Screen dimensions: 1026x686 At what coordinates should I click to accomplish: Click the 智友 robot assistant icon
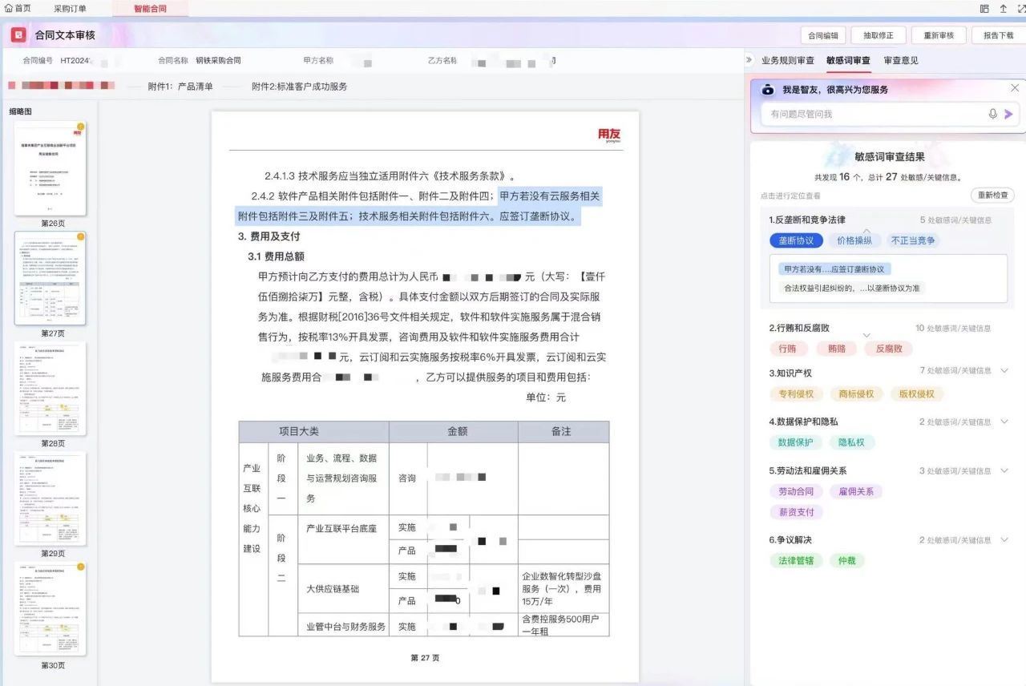click(767, 90)
